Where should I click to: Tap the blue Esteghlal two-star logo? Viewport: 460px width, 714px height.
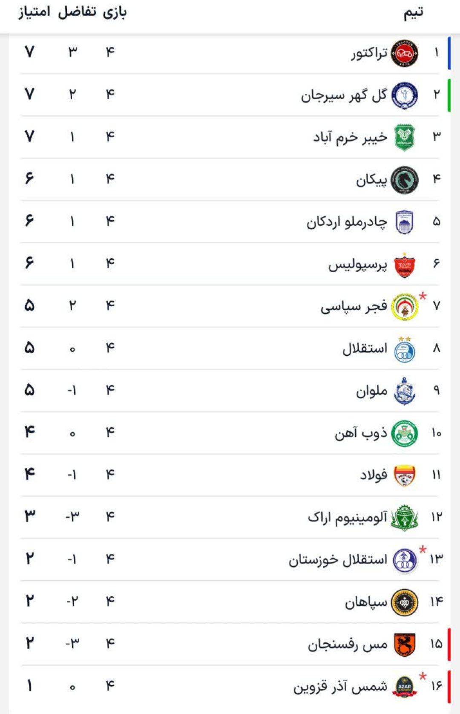point(404,349)
